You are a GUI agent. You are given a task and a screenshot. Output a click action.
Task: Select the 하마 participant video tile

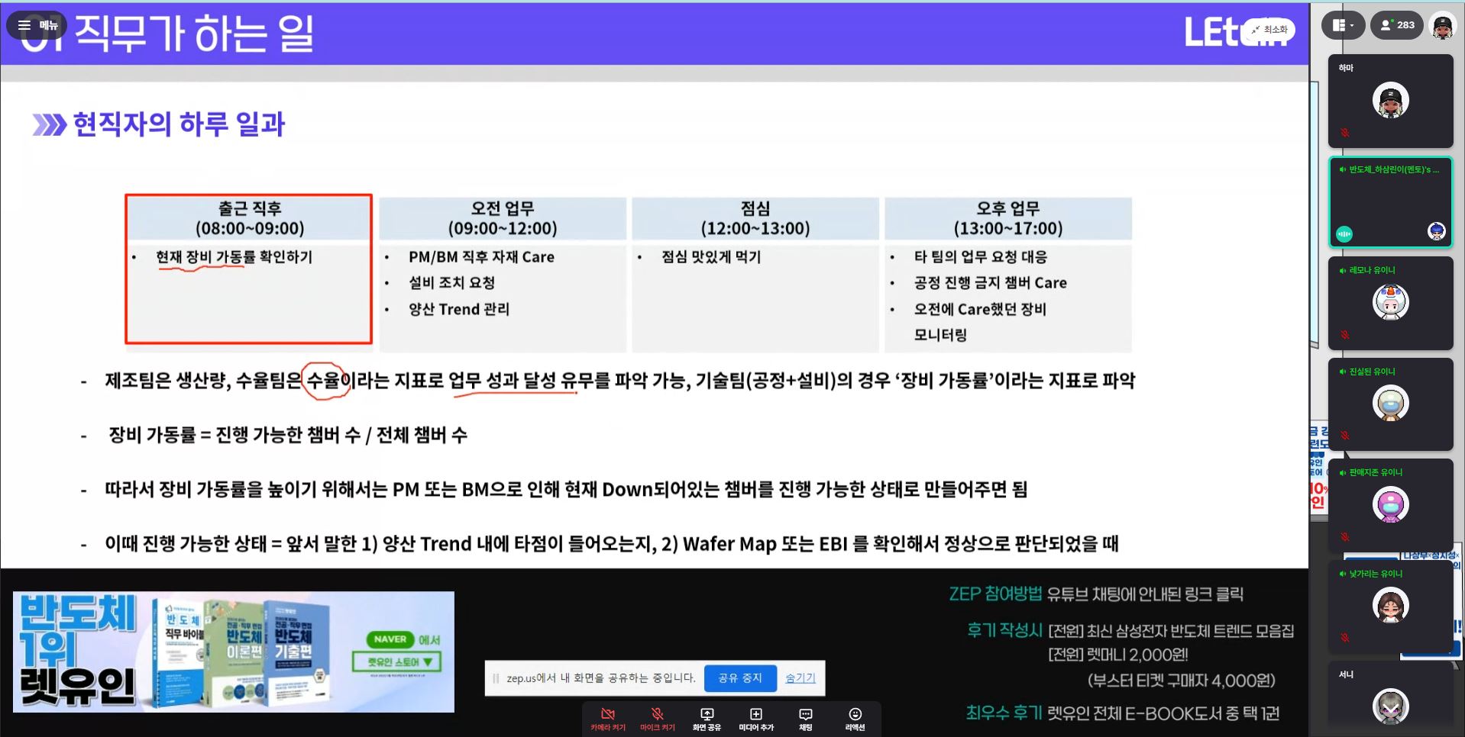pyautogui.click(x=1390, y=101)
